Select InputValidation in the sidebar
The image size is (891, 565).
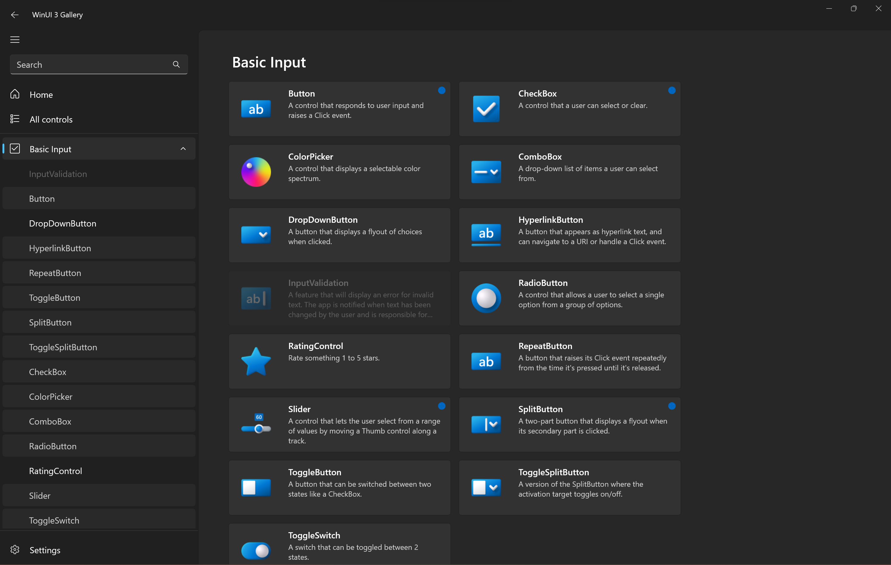58,174
